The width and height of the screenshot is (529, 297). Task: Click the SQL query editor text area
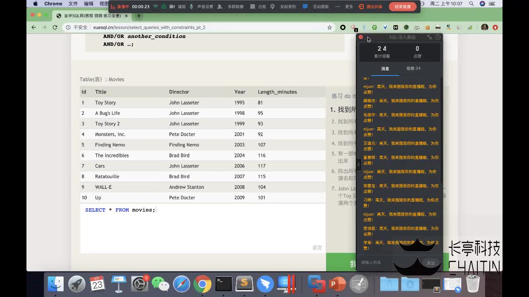click(203, 228)
